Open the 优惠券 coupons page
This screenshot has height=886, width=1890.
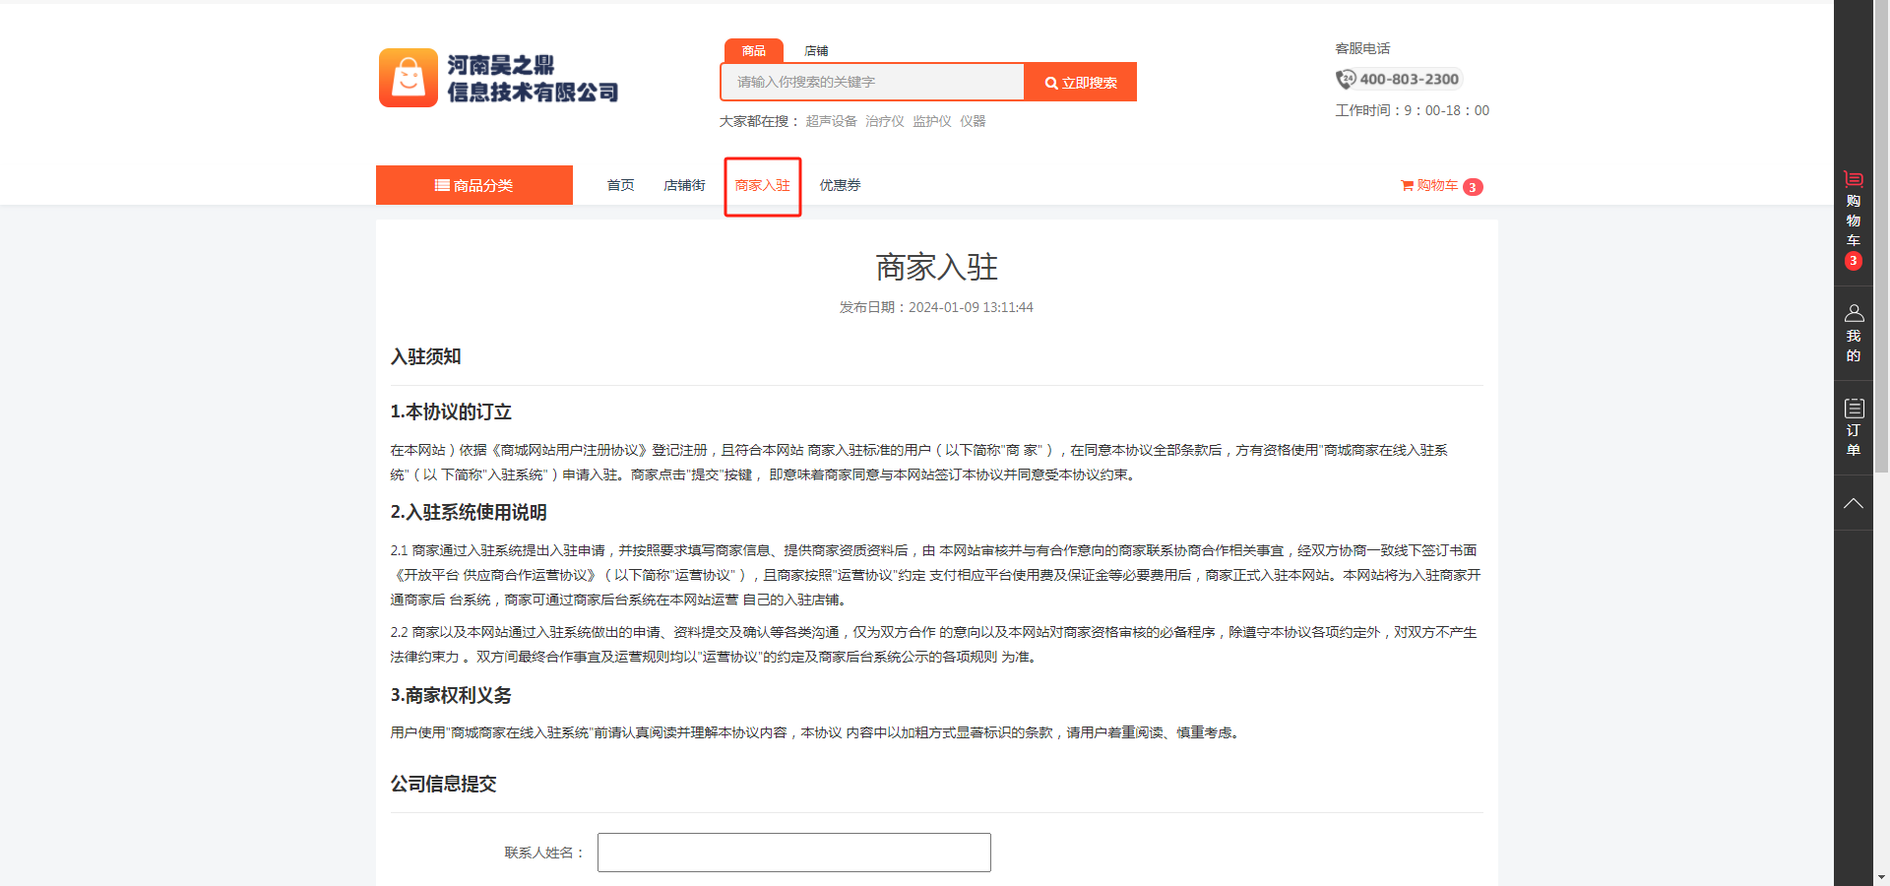tap(840, 185)
